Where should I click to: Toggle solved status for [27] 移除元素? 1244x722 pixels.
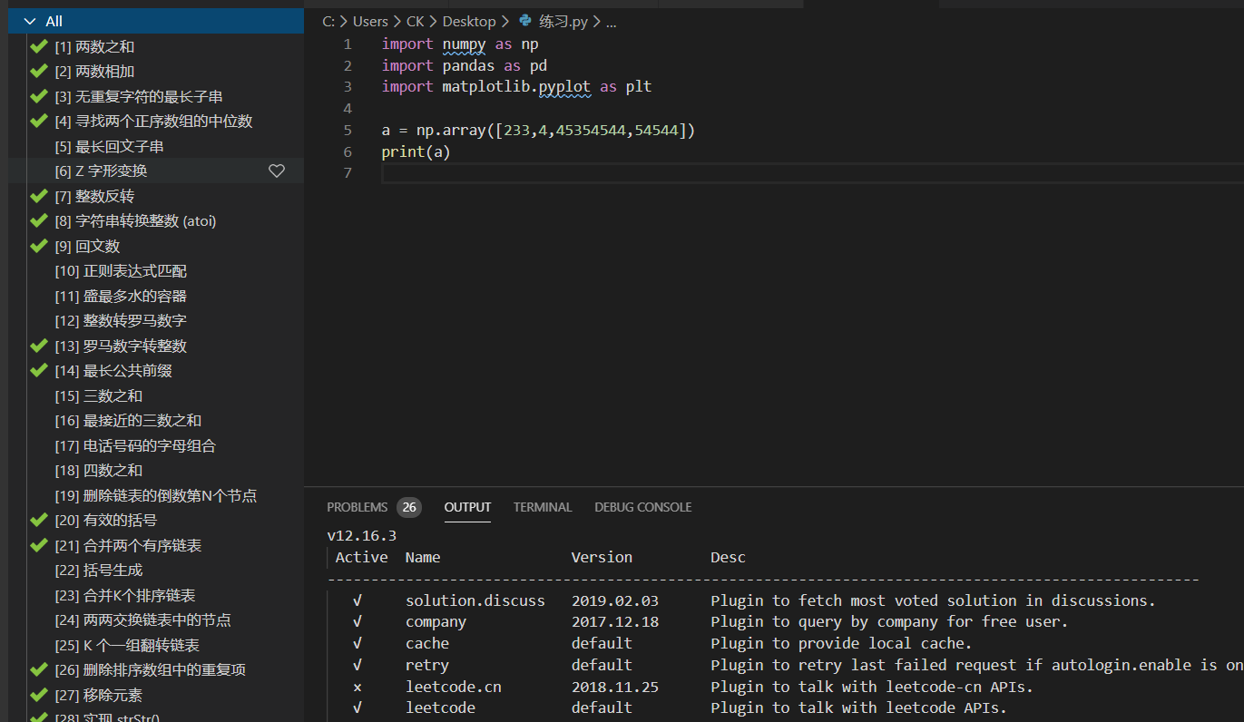[39, 695]
